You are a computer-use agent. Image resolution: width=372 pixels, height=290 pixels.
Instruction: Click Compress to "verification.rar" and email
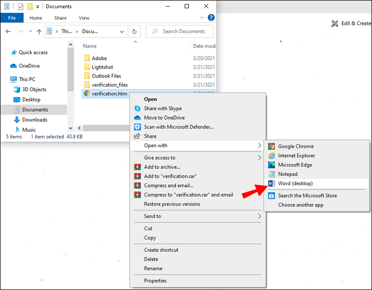[x=197, y=195]
